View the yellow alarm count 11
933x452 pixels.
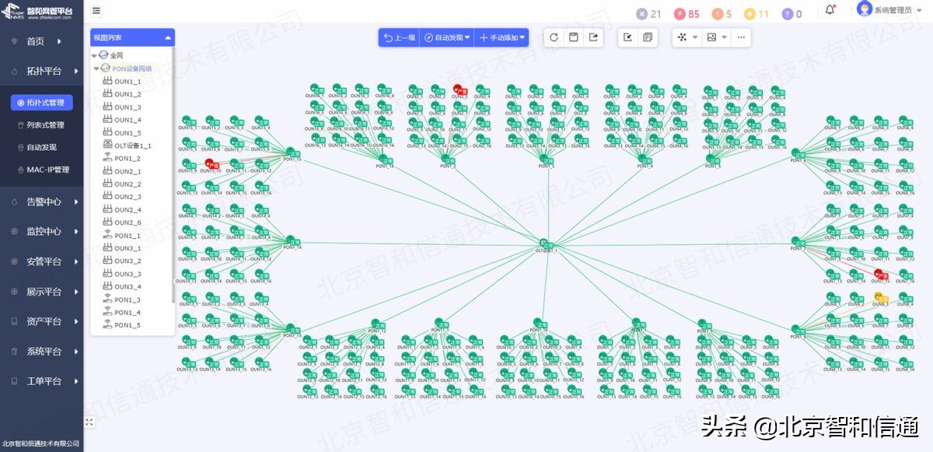(757, 14)
